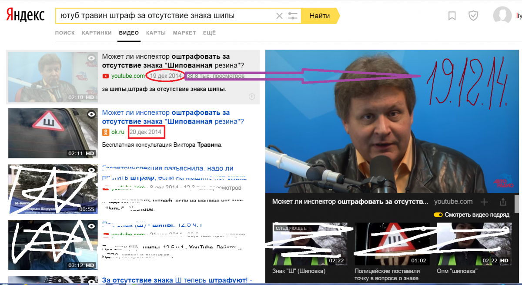The height and width of the screenshot is (285, 522).
Task: Click eye icon on first video thumbnail
Action: pyautogui.click(x=91, y=58)
